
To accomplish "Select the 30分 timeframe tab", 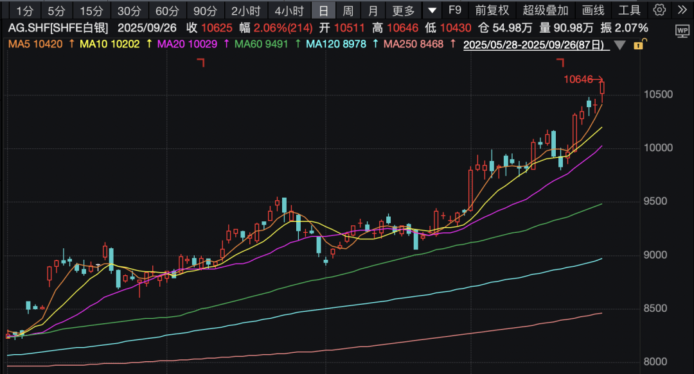I will (129, 10).
